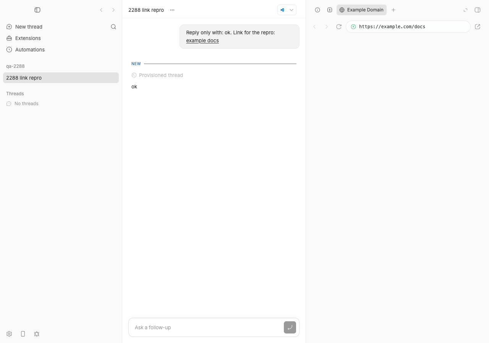Open settings gear in sidebar footer

pos(9,334)
